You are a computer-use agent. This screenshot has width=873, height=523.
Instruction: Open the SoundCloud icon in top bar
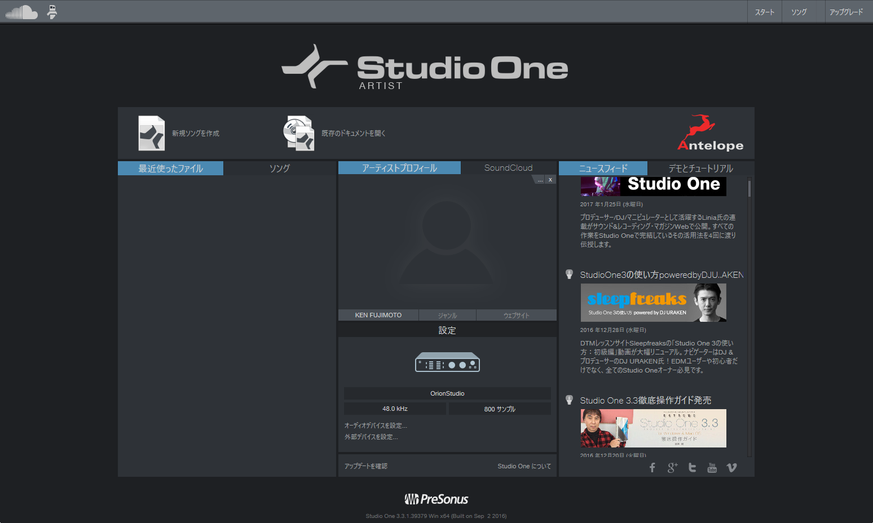[21, 12]
